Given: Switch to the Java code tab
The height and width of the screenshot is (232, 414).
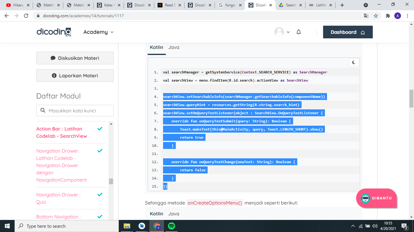Looking at the screenshot, I should click(x=174, y=47).
